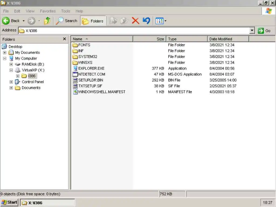Click the 3/25/2005 14:00 date cell
The height and width of the screenshot is (207, 276).
(223, 80)
